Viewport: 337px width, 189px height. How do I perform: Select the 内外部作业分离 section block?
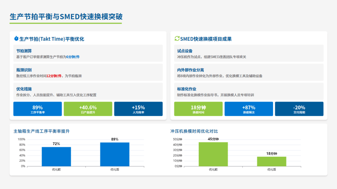[x=249, y=72]
